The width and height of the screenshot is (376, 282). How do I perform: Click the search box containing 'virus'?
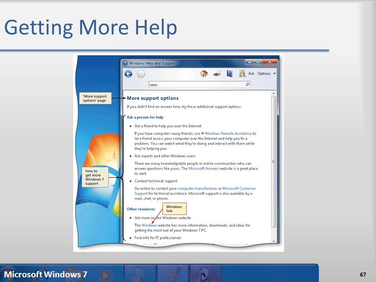point(199,85)
